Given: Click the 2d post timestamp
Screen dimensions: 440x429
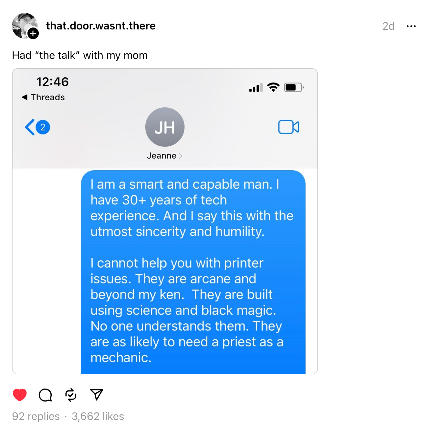Looking at the screenshot, I should pyautogui.click(x=388, y=26).
